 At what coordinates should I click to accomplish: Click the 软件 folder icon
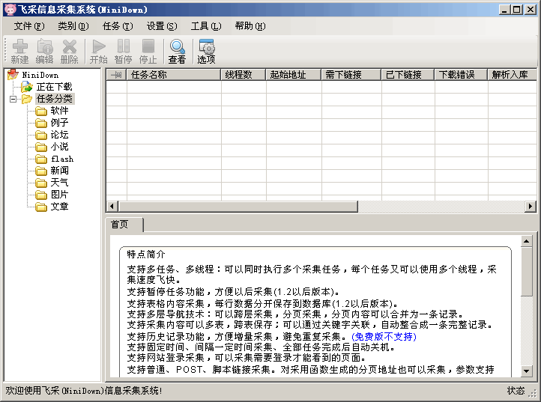41,111
